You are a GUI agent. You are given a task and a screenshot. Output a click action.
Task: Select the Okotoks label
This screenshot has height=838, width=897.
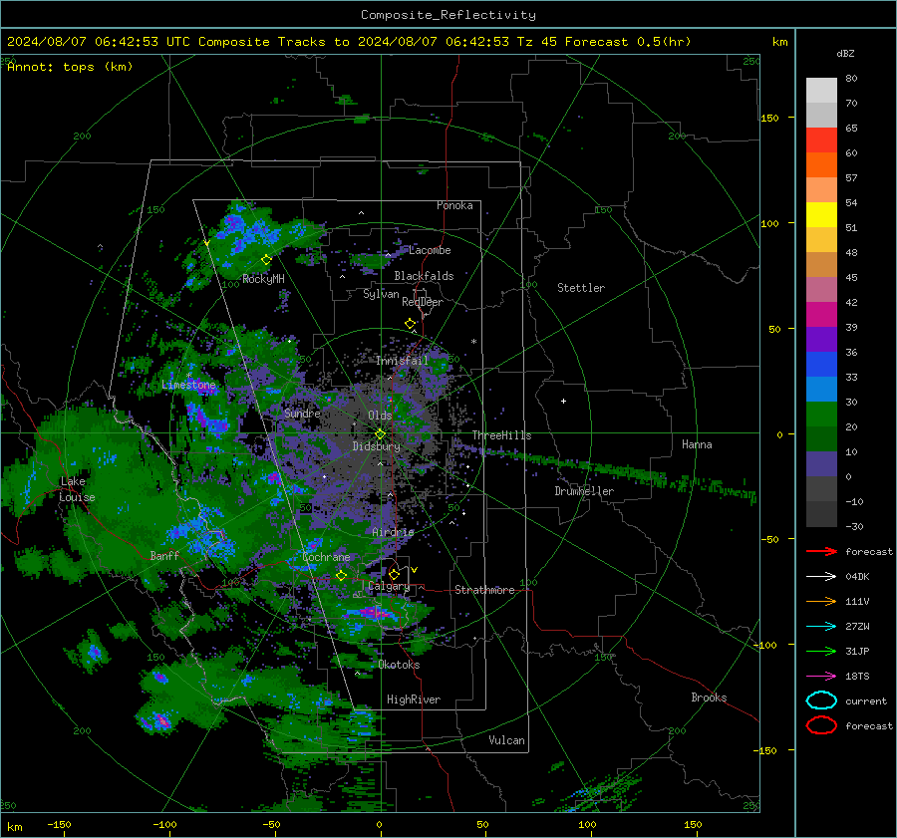tap(399, 665)
